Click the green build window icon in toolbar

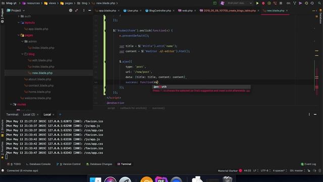pyautogui.click(x=215, y=3)
